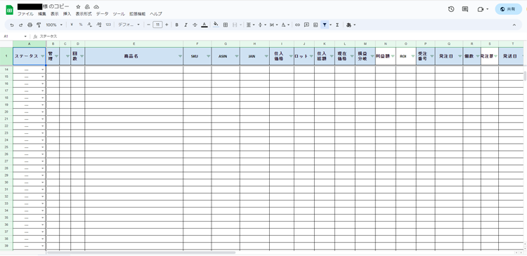Click the 共有 share button
The height and width of the screenshot is (256, 527).
(x=508, y=9)
